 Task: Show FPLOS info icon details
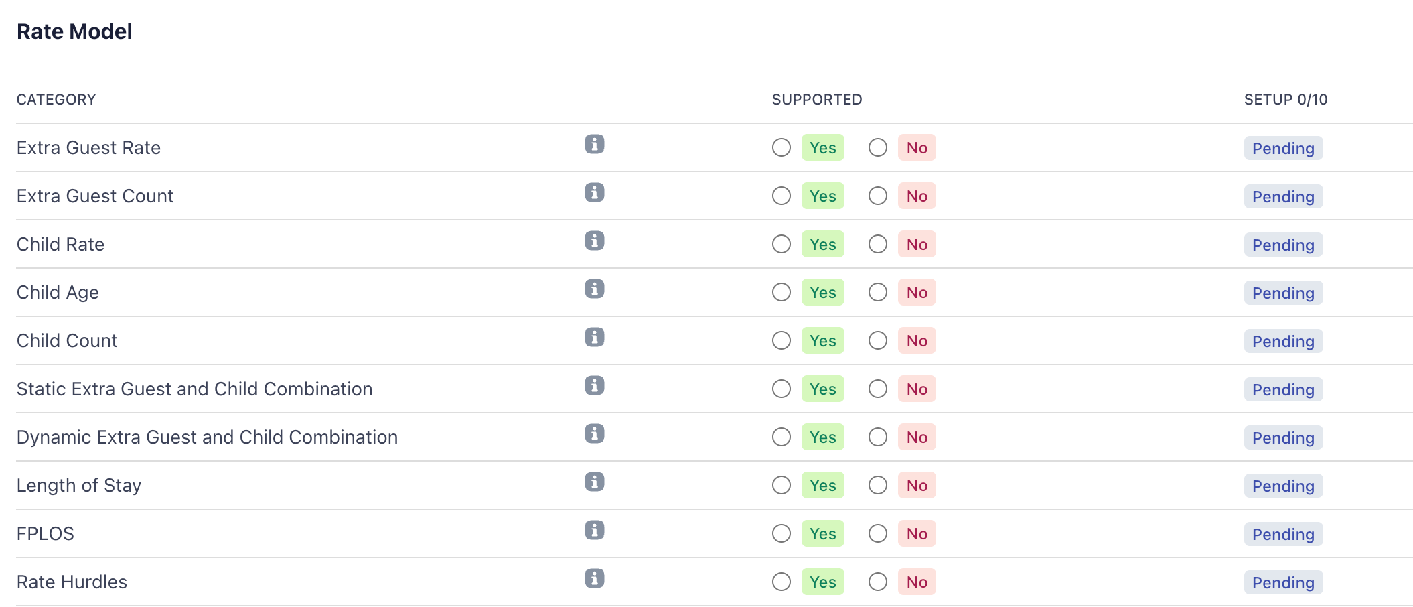point(595,531)
